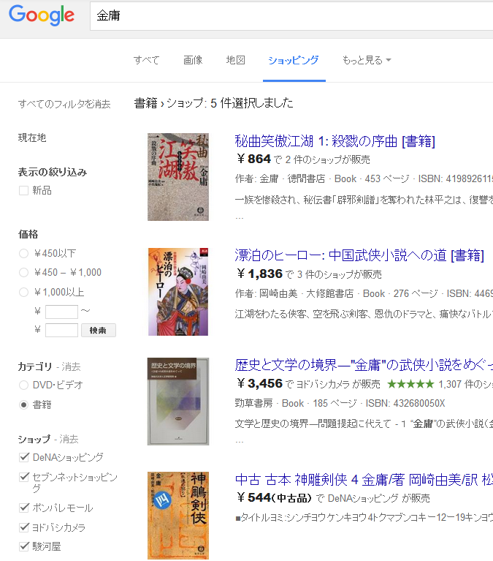Click the minimum price input field
Viewport: 493px width, 561px height.
pyautogui.click(x=61, y=312)
